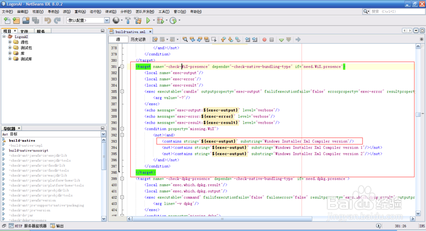Click the Profile Project icon
The image size is (426, 231).
[173, 20]
